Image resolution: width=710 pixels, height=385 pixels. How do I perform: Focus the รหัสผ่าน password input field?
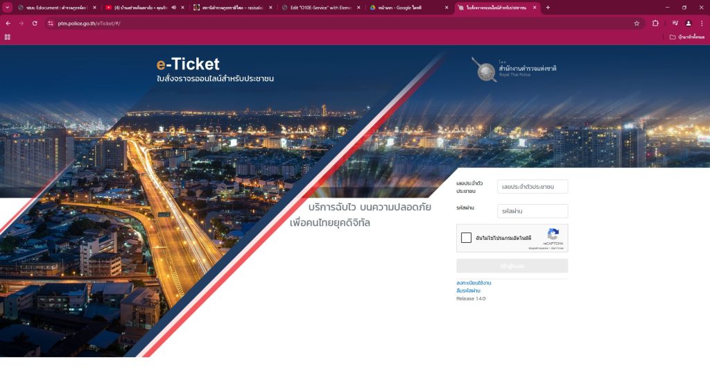tap(532, 211)
